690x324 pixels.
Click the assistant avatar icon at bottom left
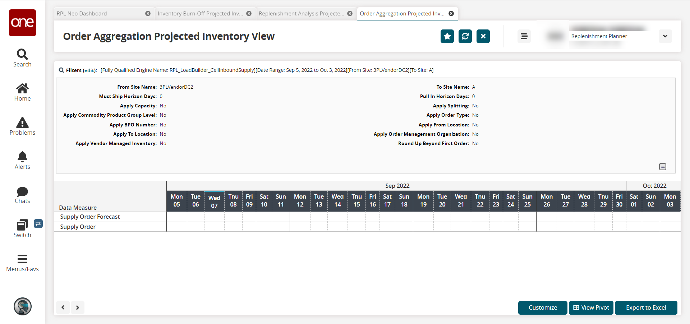coord(23,306)
